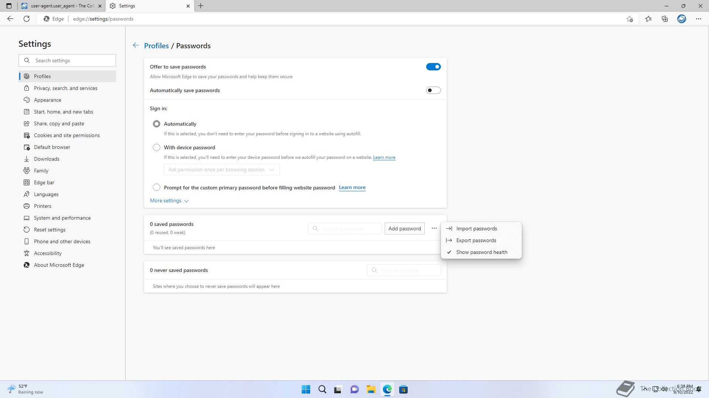Viewport: 709px width, 398px height.
Task: Go back to Profiles with arrow icon
Action: coord(136,45)
